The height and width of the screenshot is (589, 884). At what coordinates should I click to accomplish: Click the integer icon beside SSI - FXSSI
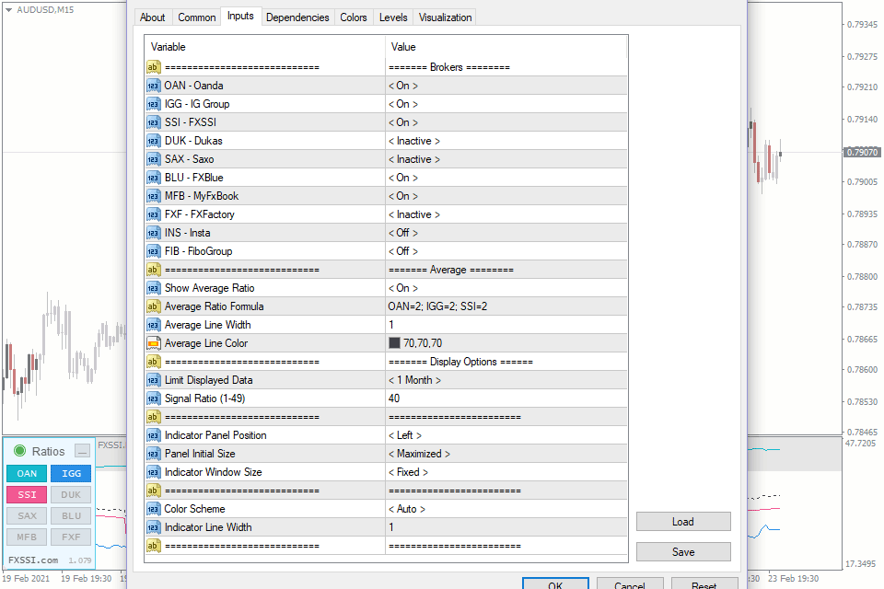[154, 122]
